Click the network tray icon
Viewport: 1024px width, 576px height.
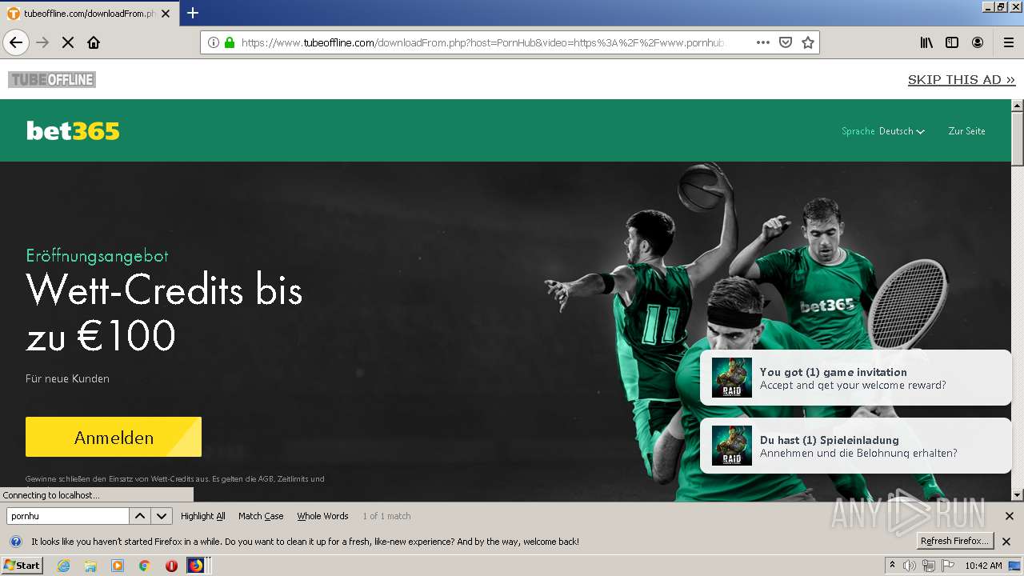coord(928,566)
